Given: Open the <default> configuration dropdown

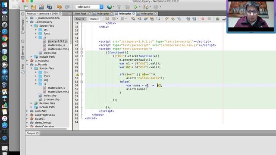Looking at the screenshot, I should point(89,7).
